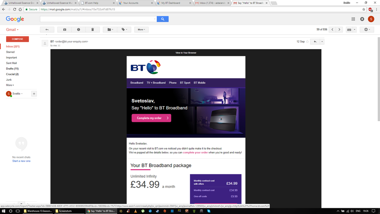Click the Back to Inbox arrow button
The width and height of the screenshot is (380, 214).
(x=47, y=30)
